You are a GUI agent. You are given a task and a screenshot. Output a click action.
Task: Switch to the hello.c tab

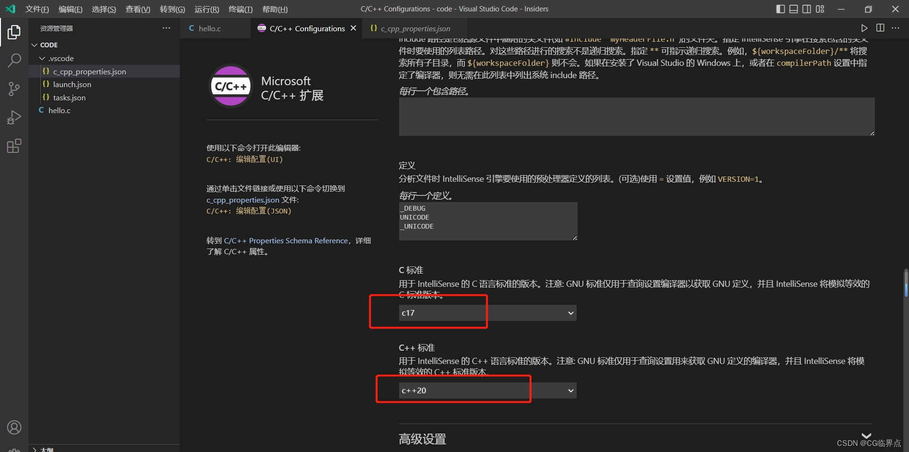215,28
